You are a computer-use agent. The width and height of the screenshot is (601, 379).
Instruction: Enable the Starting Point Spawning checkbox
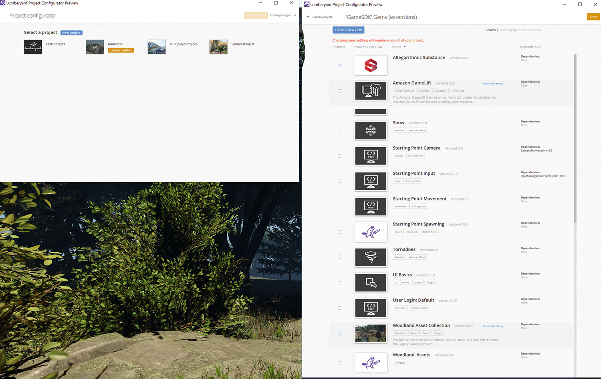[339, 232]
